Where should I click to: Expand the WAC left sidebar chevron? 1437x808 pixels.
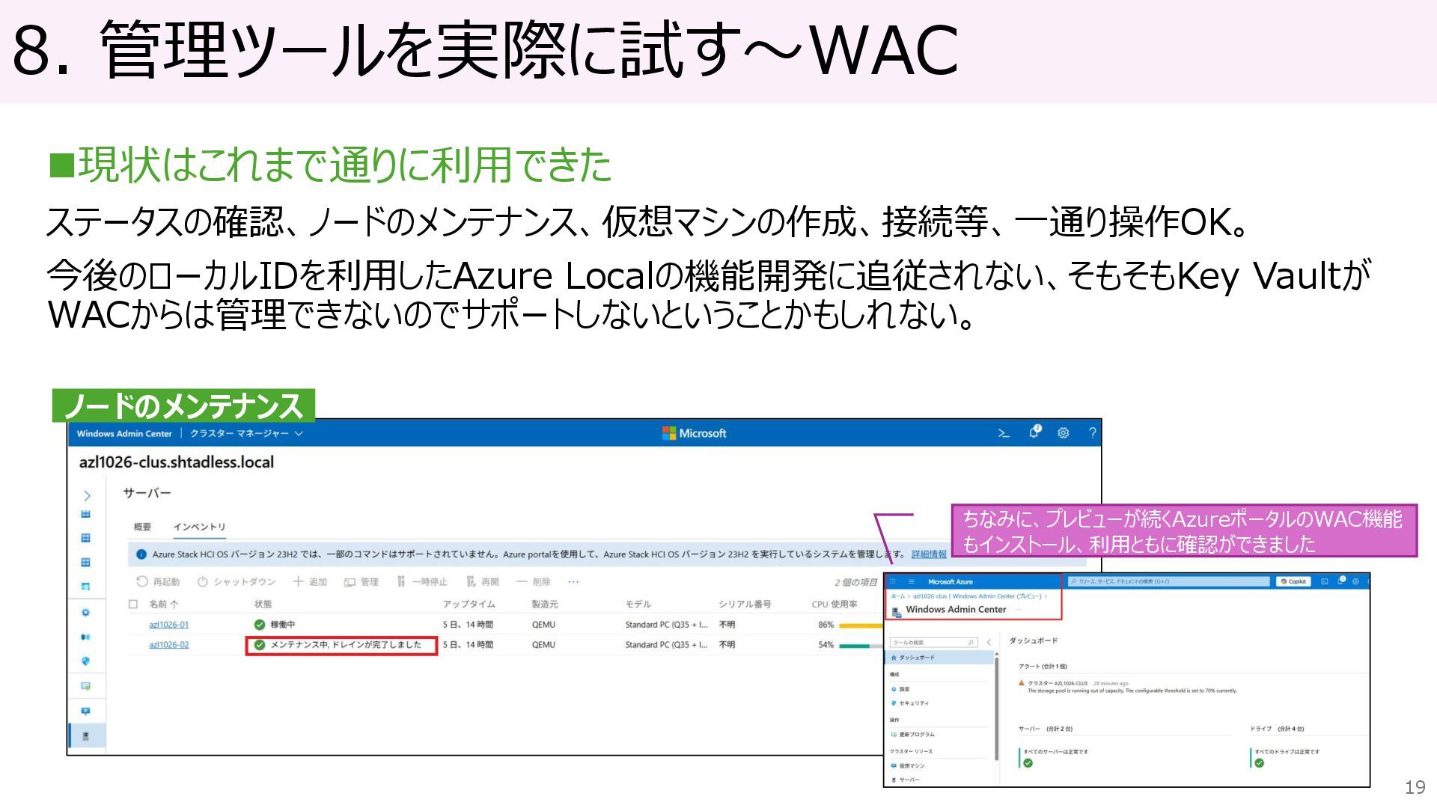(x=87, y=495)
